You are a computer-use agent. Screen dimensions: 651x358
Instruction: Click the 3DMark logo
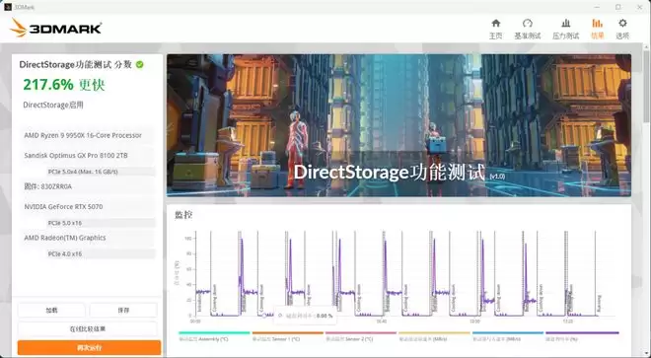pos(55,28)
